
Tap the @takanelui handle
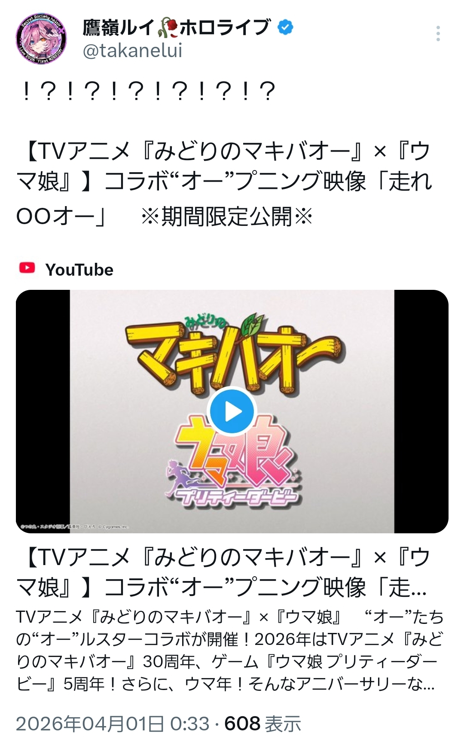[x=132, y=51]
